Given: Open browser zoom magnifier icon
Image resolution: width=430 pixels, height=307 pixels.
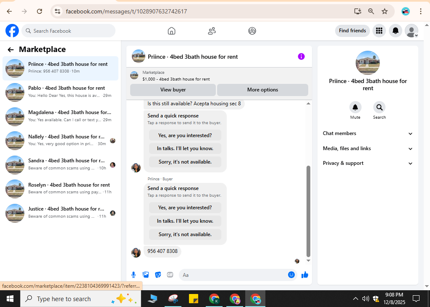Looking at the screenshot, I should pos(371,11).
